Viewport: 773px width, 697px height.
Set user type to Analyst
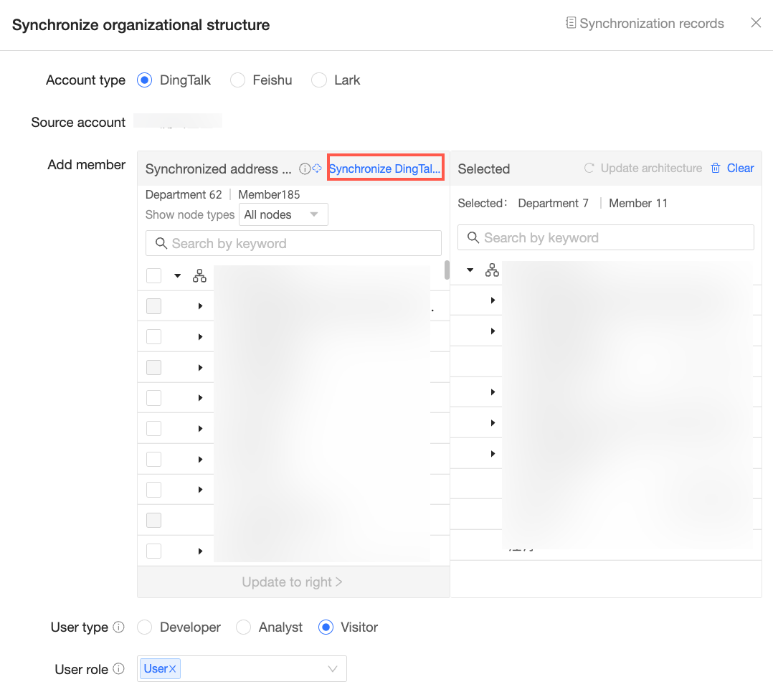pyautogui.click(x=244, y=627)
